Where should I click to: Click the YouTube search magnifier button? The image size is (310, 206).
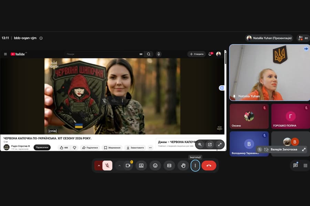click(148, 54)
